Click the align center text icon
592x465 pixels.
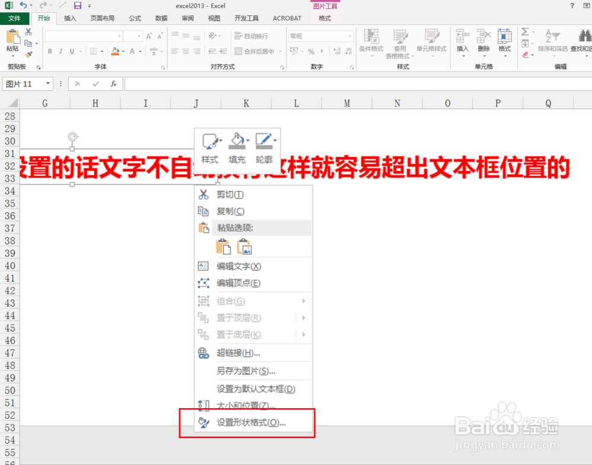pos(186,52)
